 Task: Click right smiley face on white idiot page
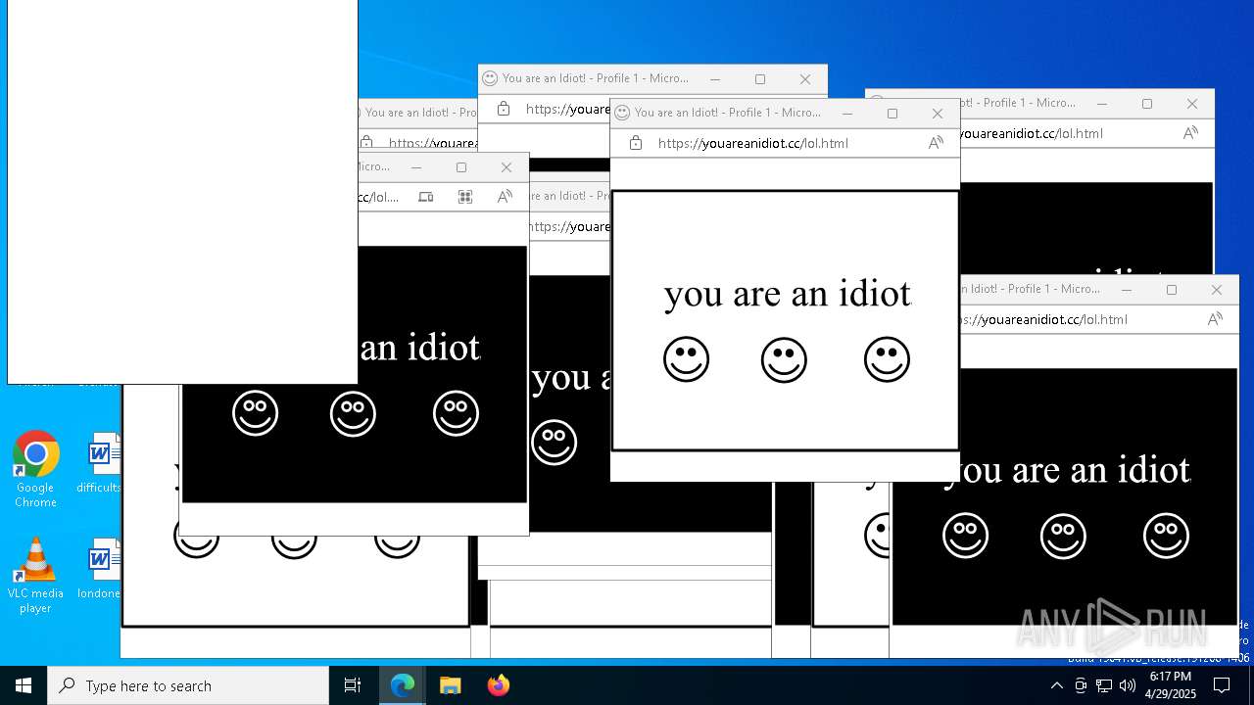click(887, 359)
